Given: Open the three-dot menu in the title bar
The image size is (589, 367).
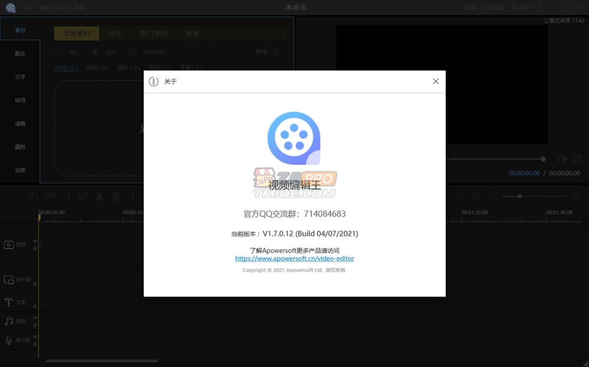Looking at the screenshot, I should tap(540, 6).
